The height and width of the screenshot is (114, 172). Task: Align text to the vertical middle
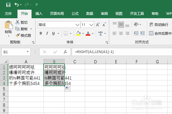point(121,25)
